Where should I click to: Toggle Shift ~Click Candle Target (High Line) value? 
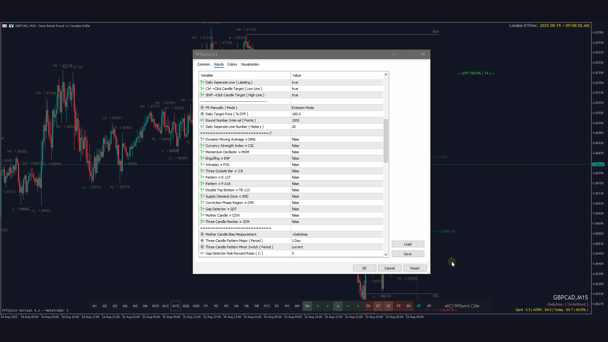(x=337, y=95)
